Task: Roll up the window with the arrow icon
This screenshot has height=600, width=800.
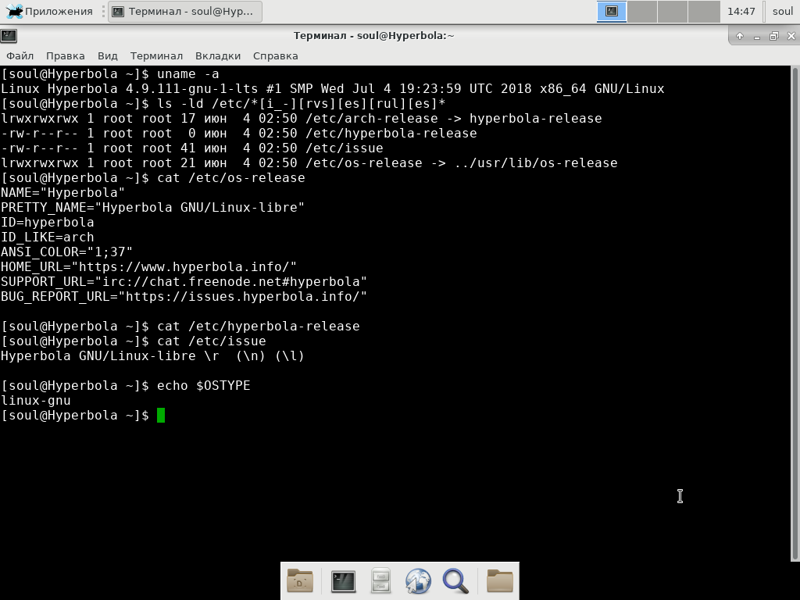Action: coord(740,36)
